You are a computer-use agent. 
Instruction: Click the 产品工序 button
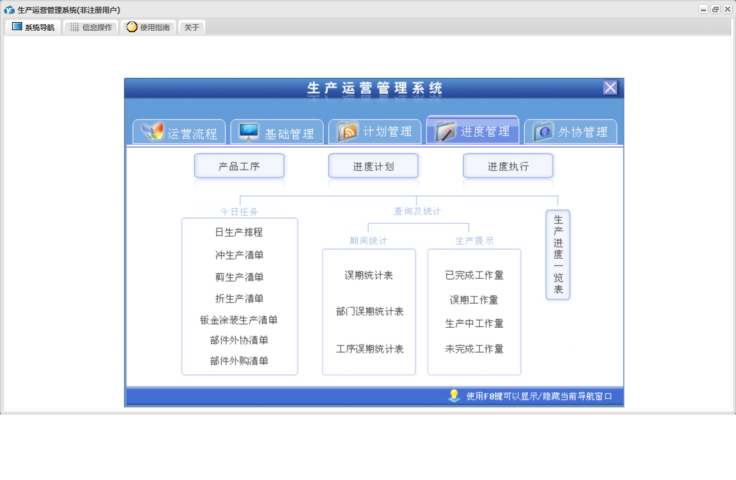(239, 166)
